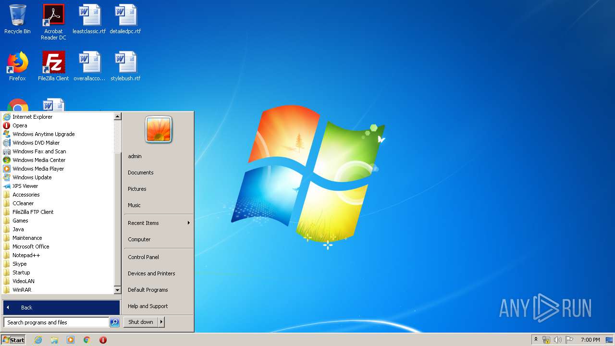Open admin user folder

coord(158,156)
